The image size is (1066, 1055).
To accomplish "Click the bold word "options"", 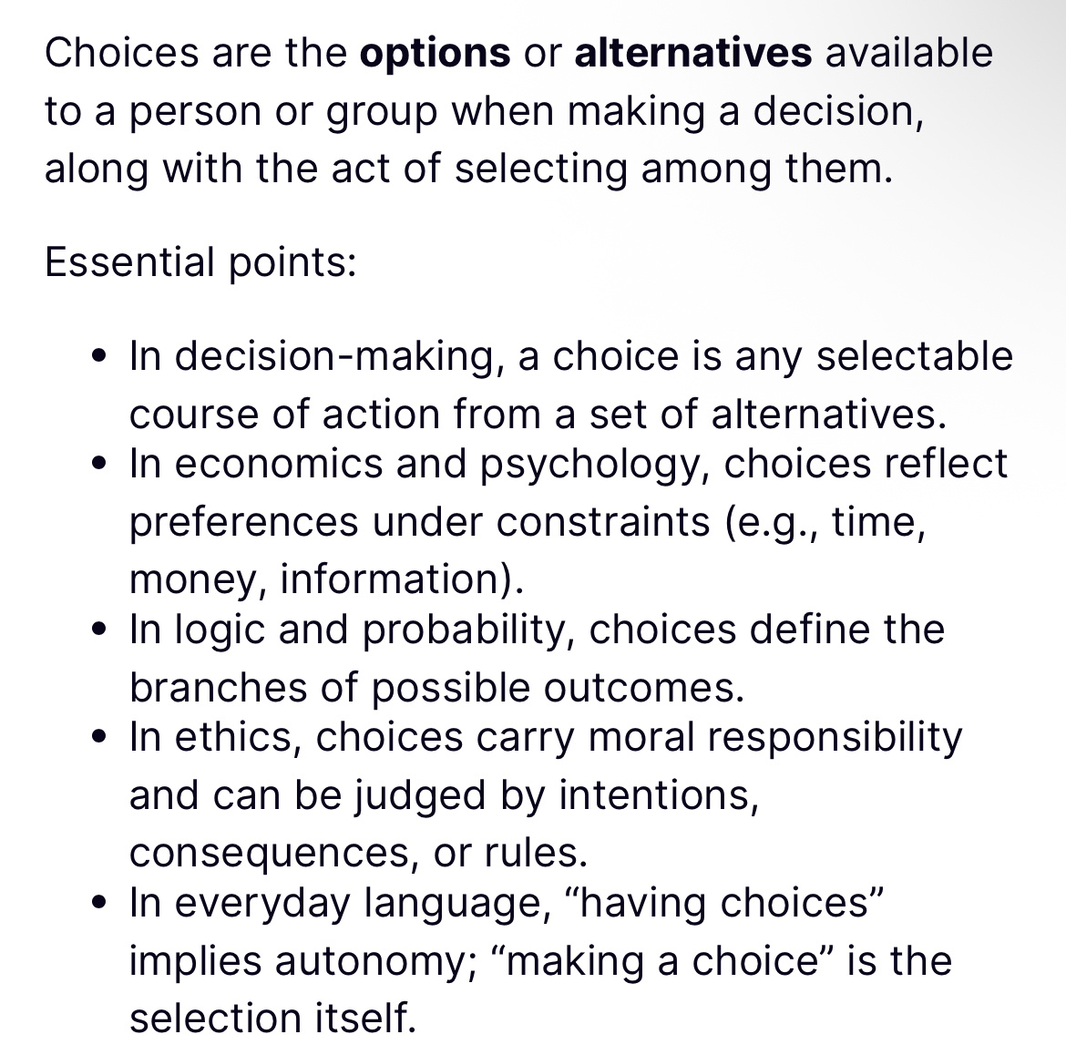I will [435, 53].
